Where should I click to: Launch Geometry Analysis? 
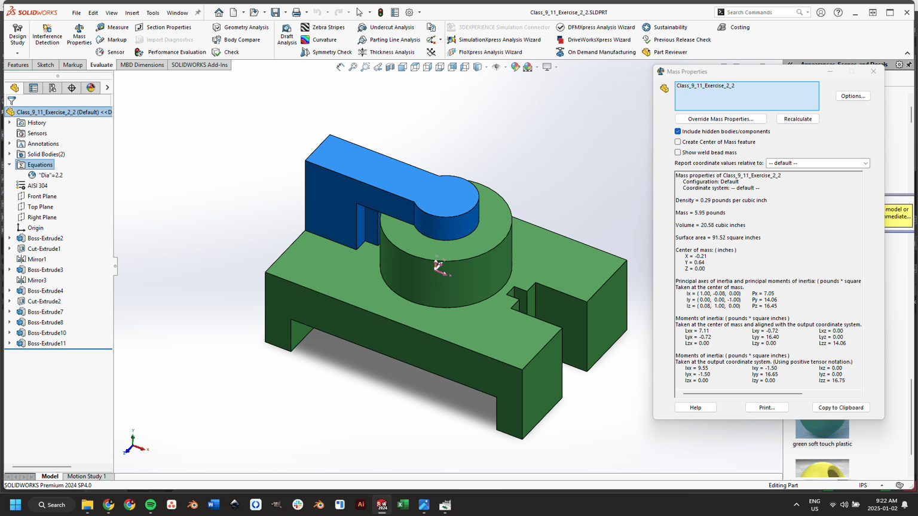pyautogui.click(x=240, y=27)
